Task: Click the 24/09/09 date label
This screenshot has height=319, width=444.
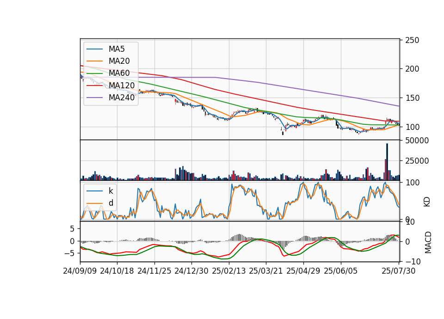Action: tap(80, 271)
